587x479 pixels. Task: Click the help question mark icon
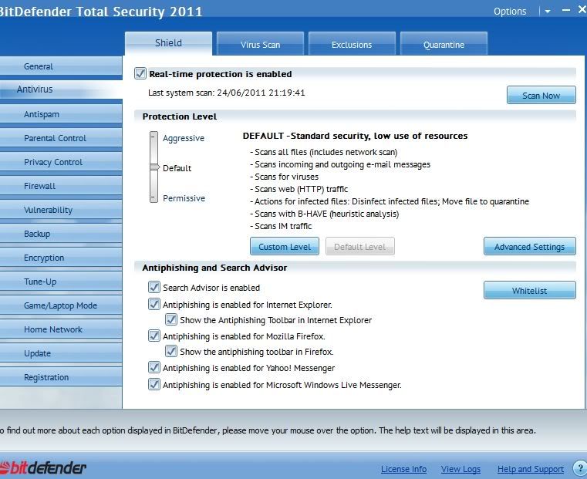(581, 467)
